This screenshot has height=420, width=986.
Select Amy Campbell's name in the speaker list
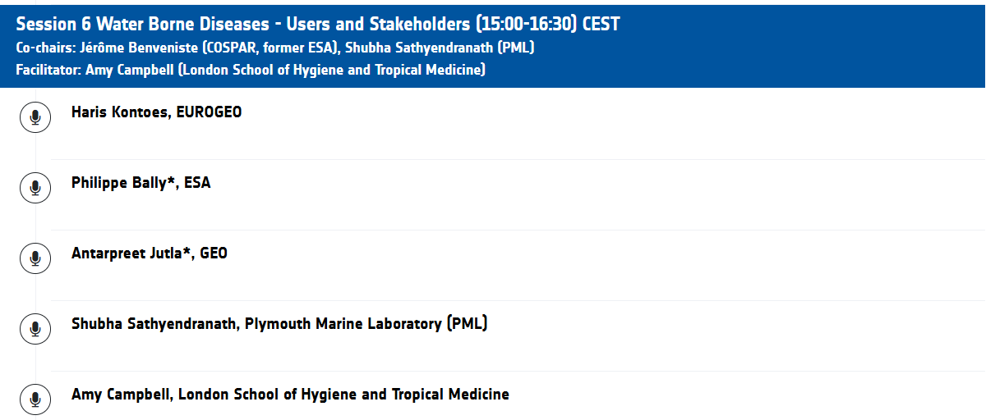(x=120, y=395)
